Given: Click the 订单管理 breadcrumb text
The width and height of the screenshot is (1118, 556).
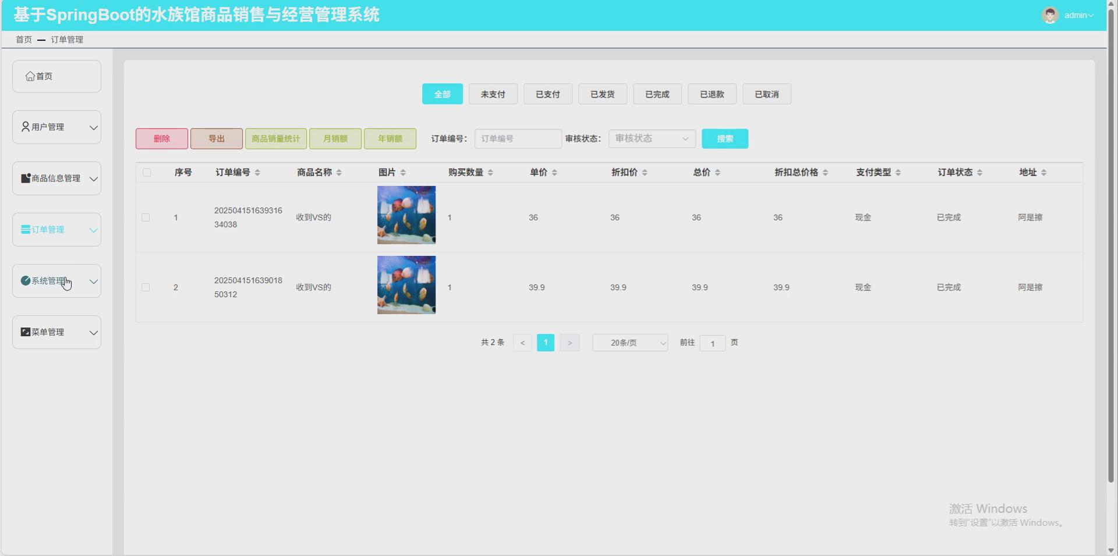Looking at the screenshot, I should pos(67,40).
